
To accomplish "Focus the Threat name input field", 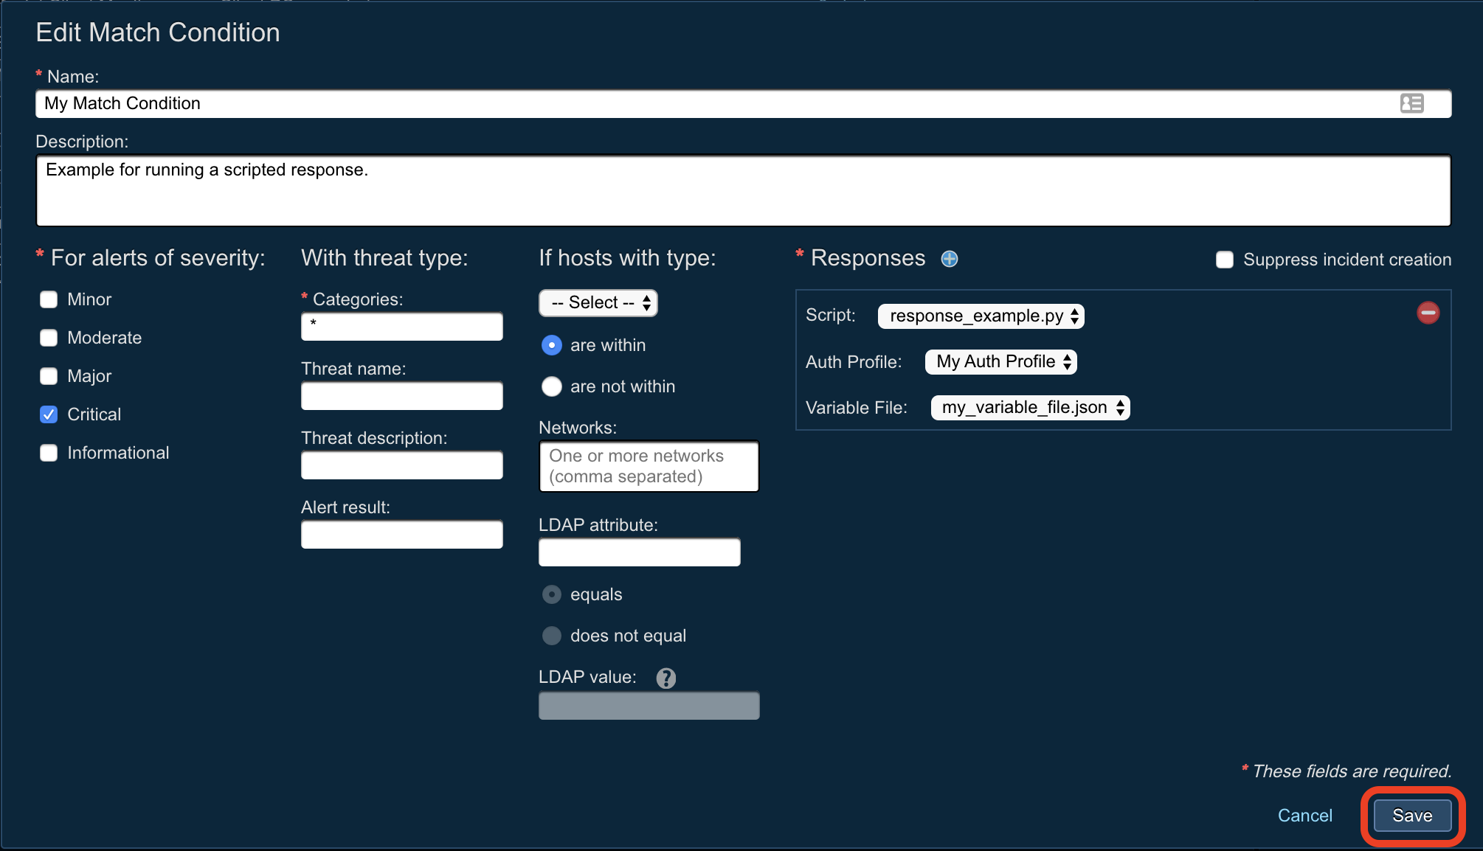I will [402, 396].
